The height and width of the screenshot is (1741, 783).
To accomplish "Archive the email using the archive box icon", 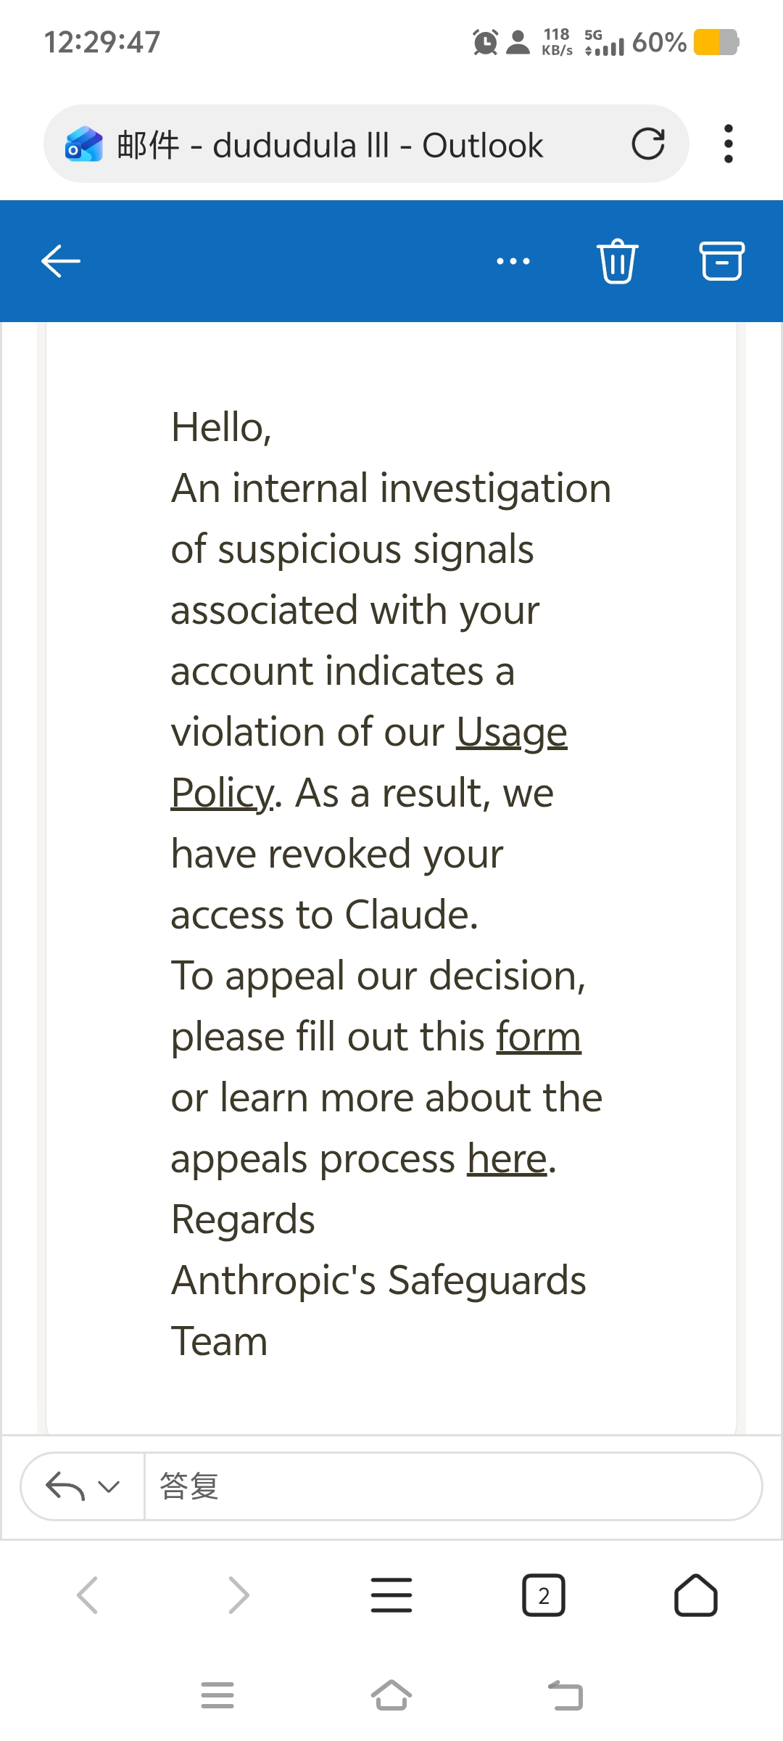I will coord(721,261).
